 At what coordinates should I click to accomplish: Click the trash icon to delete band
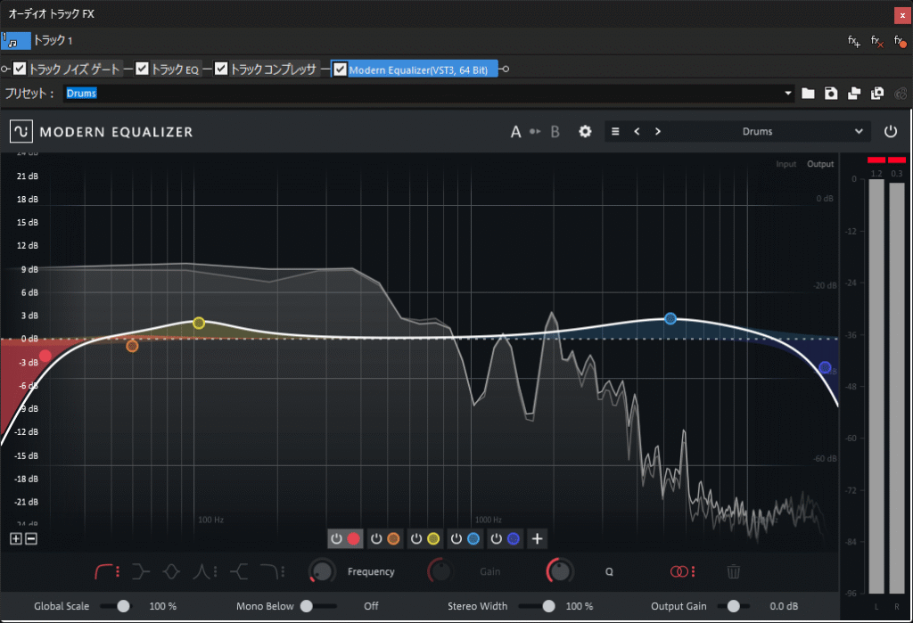click(733, 571)
